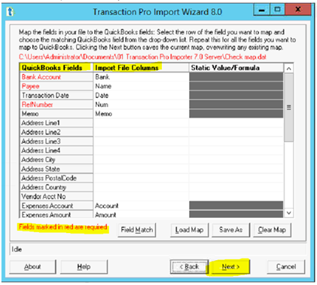Select the Payee field row

[56, 86]
